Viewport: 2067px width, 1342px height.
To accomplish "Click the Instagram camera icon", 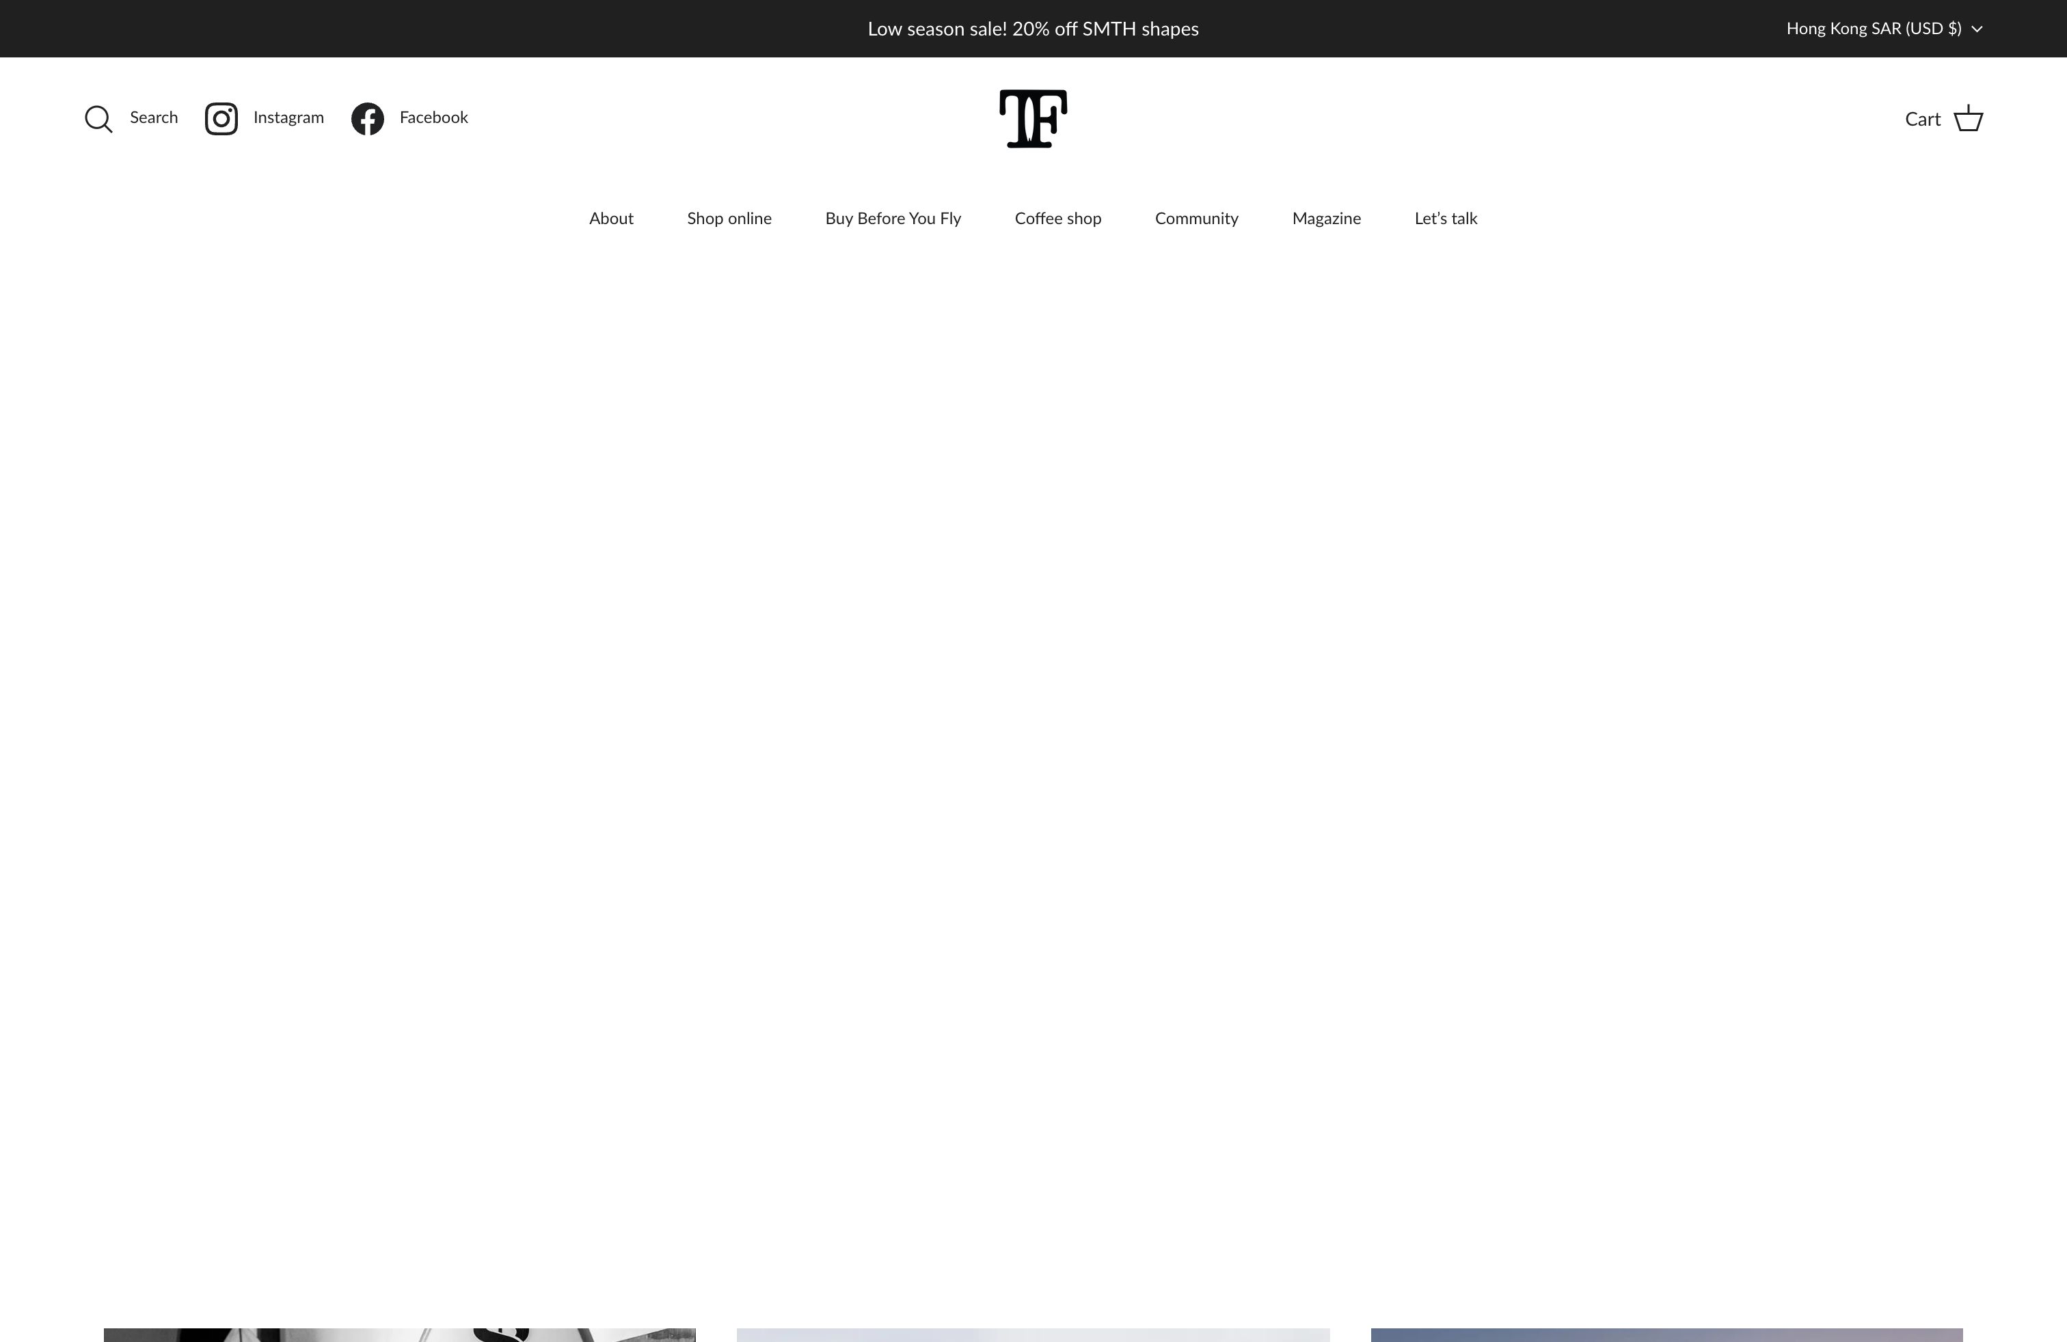I will click(x=221, y=118).
